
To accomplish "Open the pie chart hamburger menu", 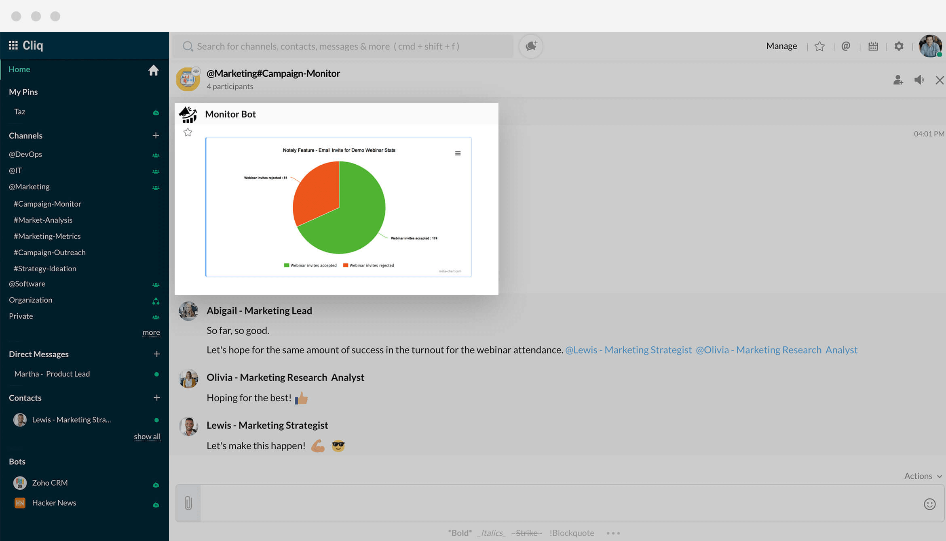I will click(458, 153).
